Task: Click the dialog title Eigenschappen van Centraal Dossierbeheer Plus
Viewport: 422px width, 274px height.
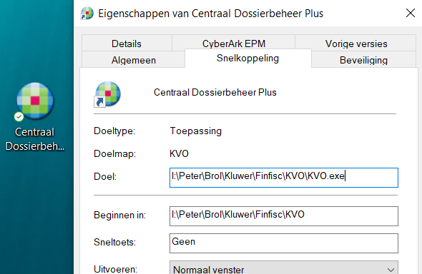Action: [211, 14]
